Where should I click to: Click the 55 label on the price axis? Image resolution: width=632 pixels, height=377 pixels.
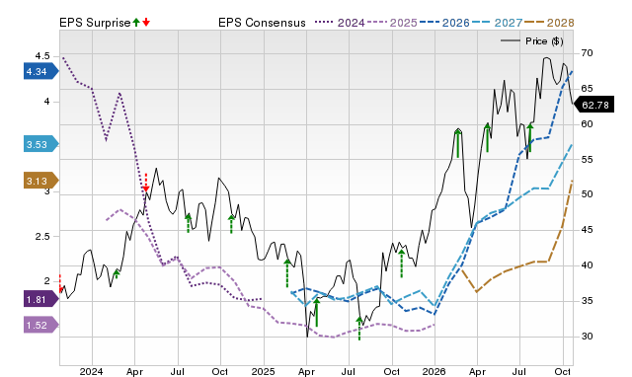click(587, 160)
